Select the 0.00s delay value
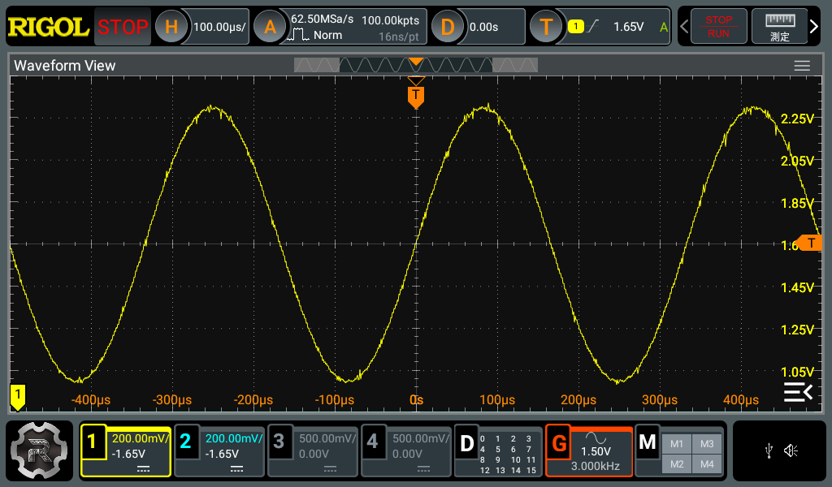This screenshot has width=832, height=487. pos(483,27)
